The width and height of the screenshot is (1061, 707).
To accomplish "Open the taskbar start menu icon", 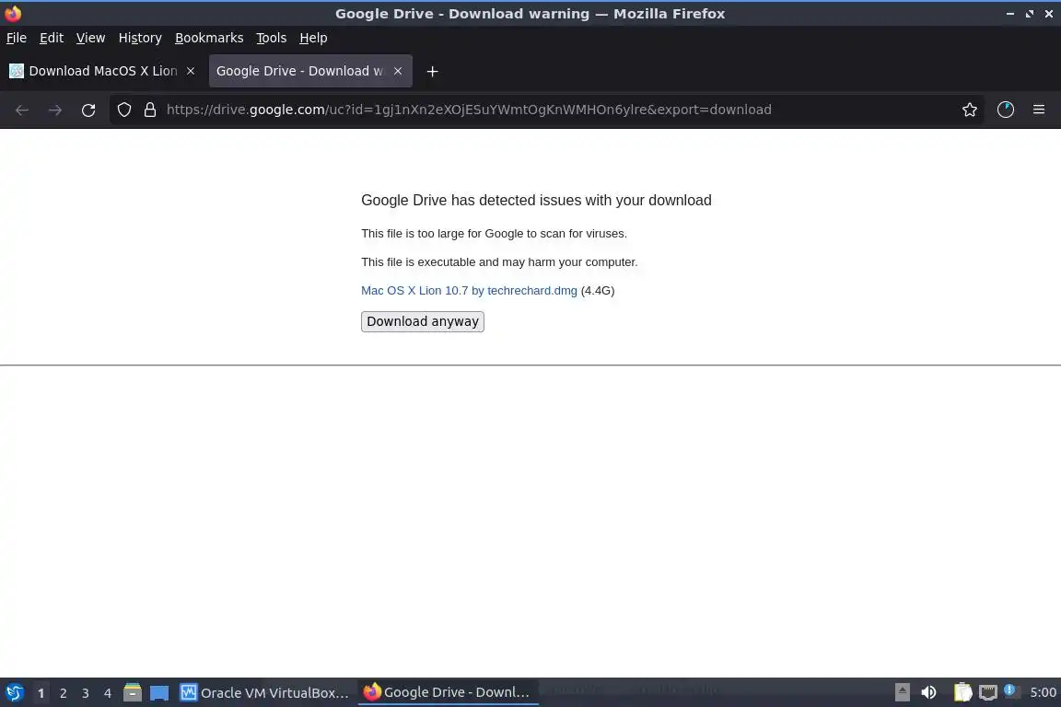I will tap(14, 692).
